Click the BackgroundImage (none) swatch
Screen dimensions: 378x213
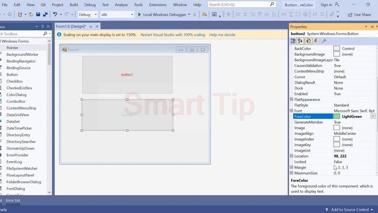tap(337, 54)
